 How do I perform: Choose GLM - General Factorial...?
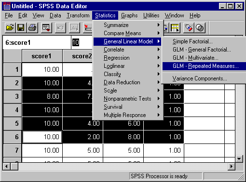tap(204, 50)
